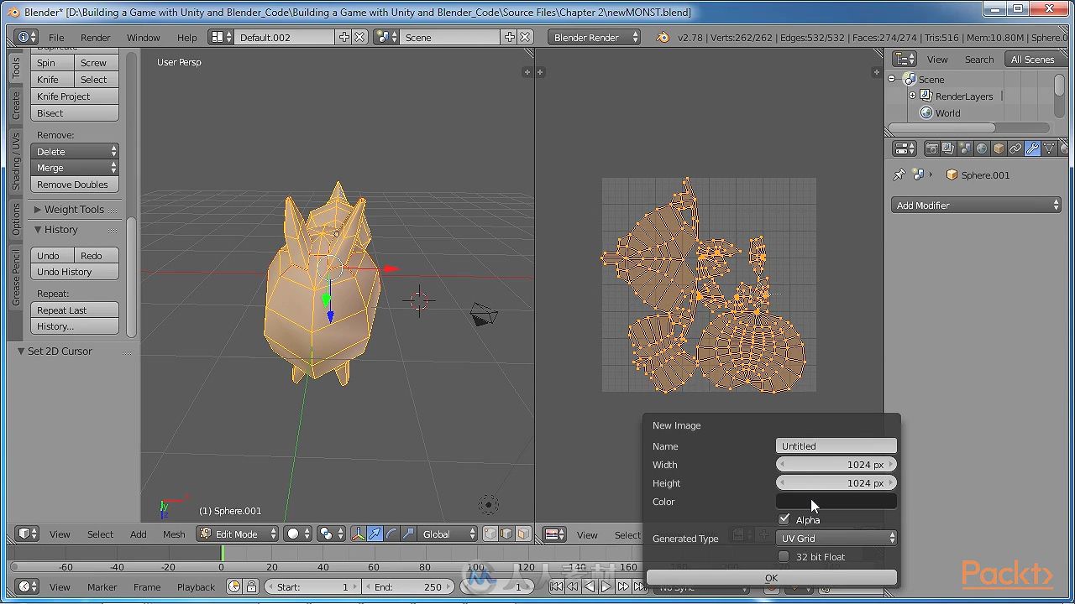Viewport: 1075px width, 604px height.
Task: Enable the scale manipulator icon
Action: (x=408, y=534)
